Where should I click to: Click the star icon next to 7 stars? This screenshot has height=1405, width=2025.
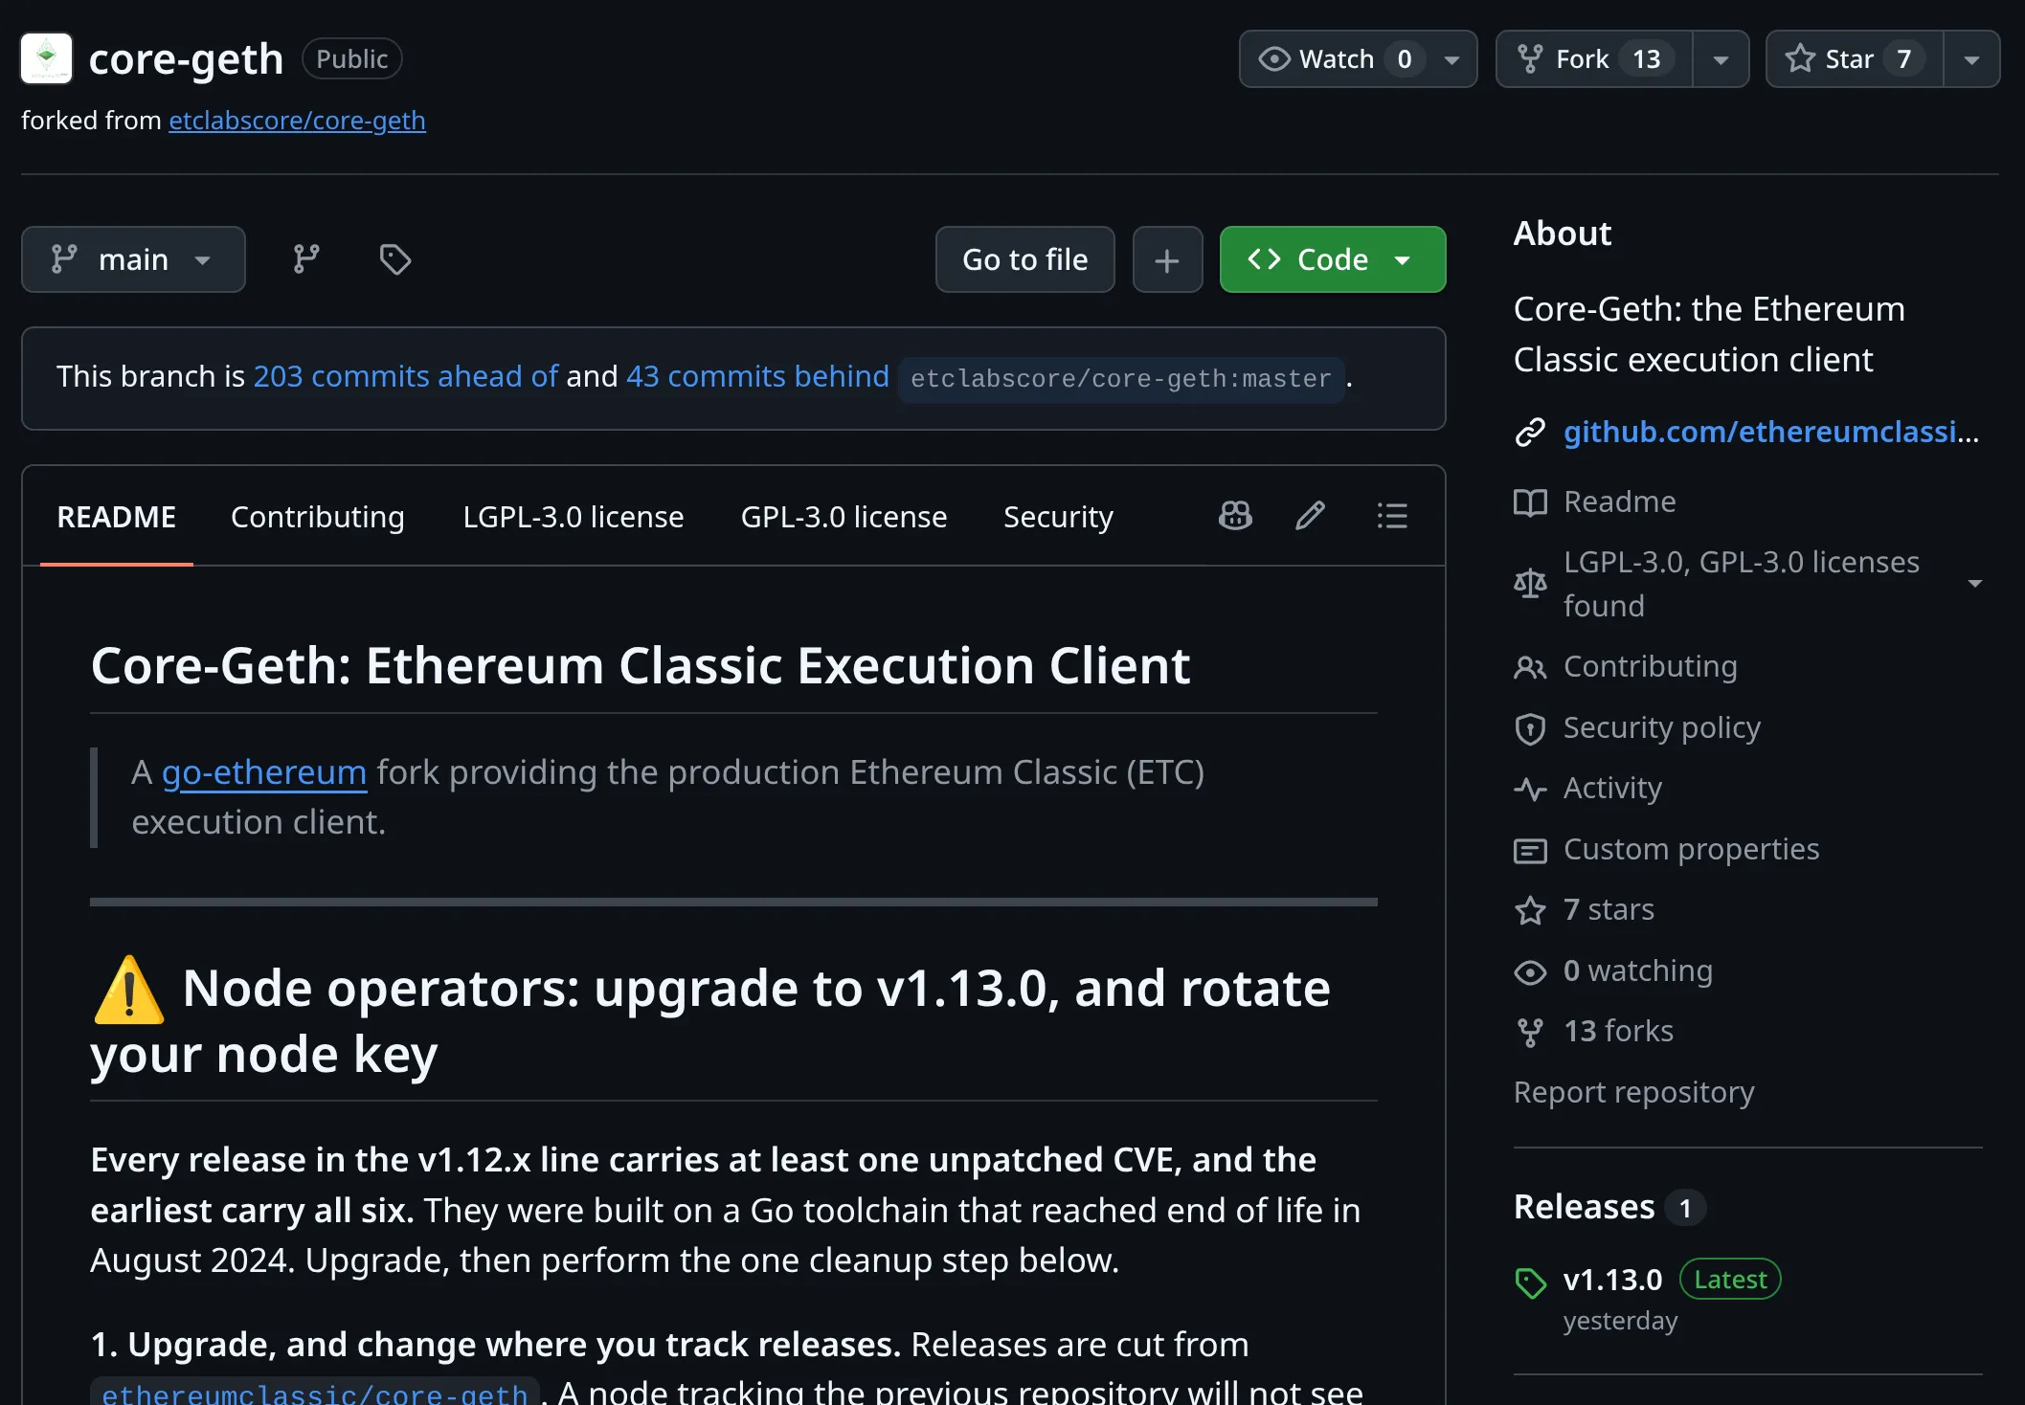click(1530, 910)
